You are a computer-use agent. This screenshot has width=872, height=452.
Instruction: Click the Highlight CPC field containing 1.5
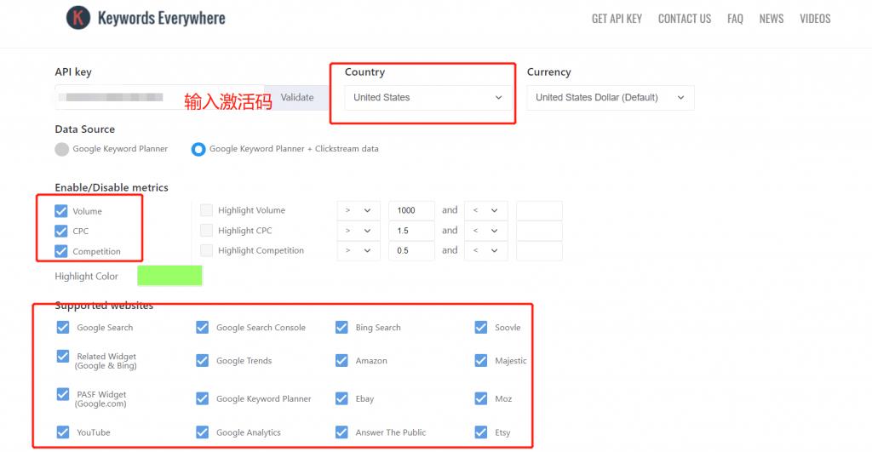tap(411, 230)
